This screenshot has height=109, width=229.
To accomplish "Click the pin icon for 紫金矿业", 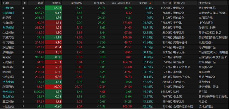I will (23, 97).
